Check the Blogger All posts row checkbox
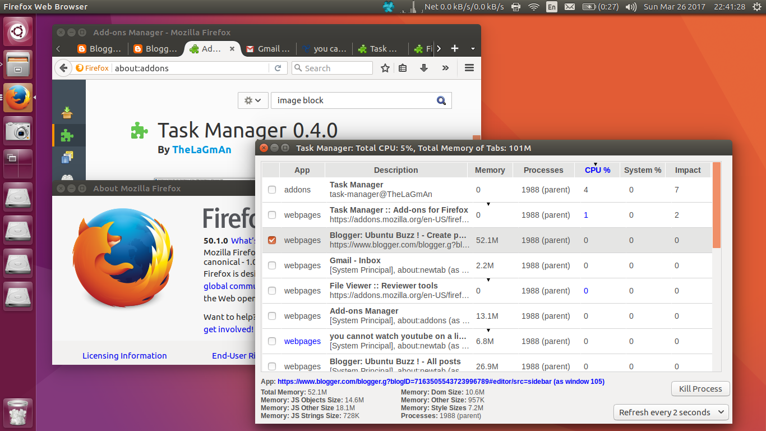This screenshot has height=431, width=766. [x=272, y=366]
